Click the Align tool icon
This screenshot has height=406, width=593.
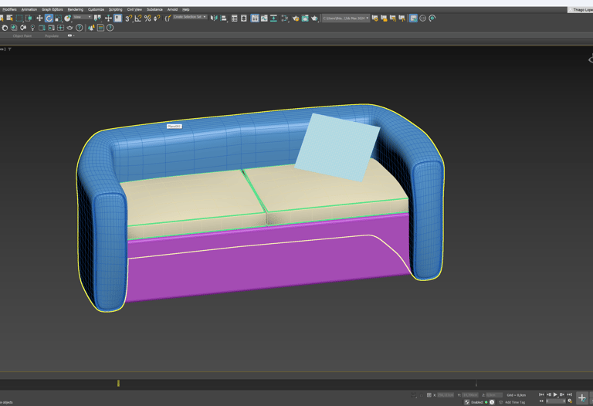(x=223, y=18)
